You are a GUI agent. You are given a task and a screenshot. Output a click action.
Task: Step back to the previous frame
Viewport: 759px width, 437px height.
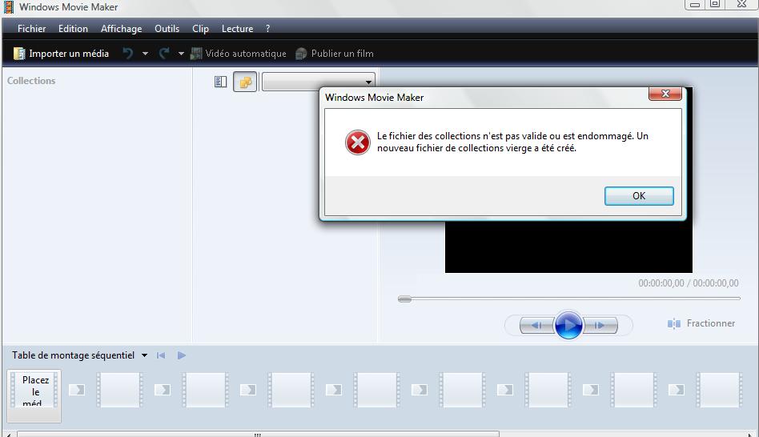click(536, 325)
